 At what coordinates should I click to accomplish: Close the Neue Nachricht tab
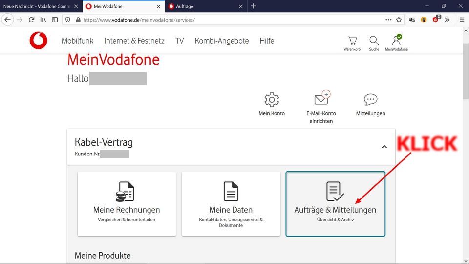(76, 6)
